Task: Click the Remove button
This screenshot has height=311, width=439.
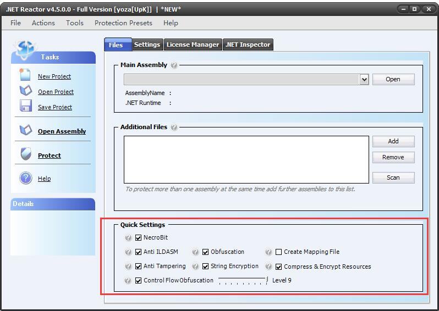Action: tap(393, 158)
